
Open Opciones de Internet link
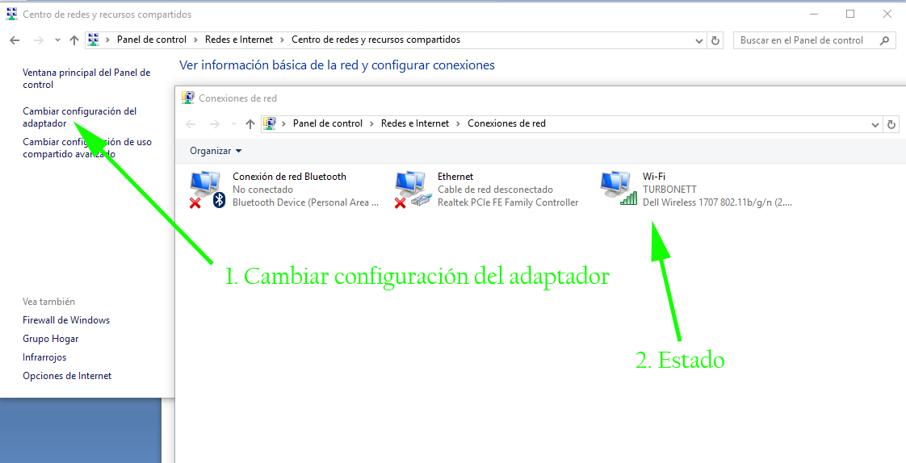point(67,376)
